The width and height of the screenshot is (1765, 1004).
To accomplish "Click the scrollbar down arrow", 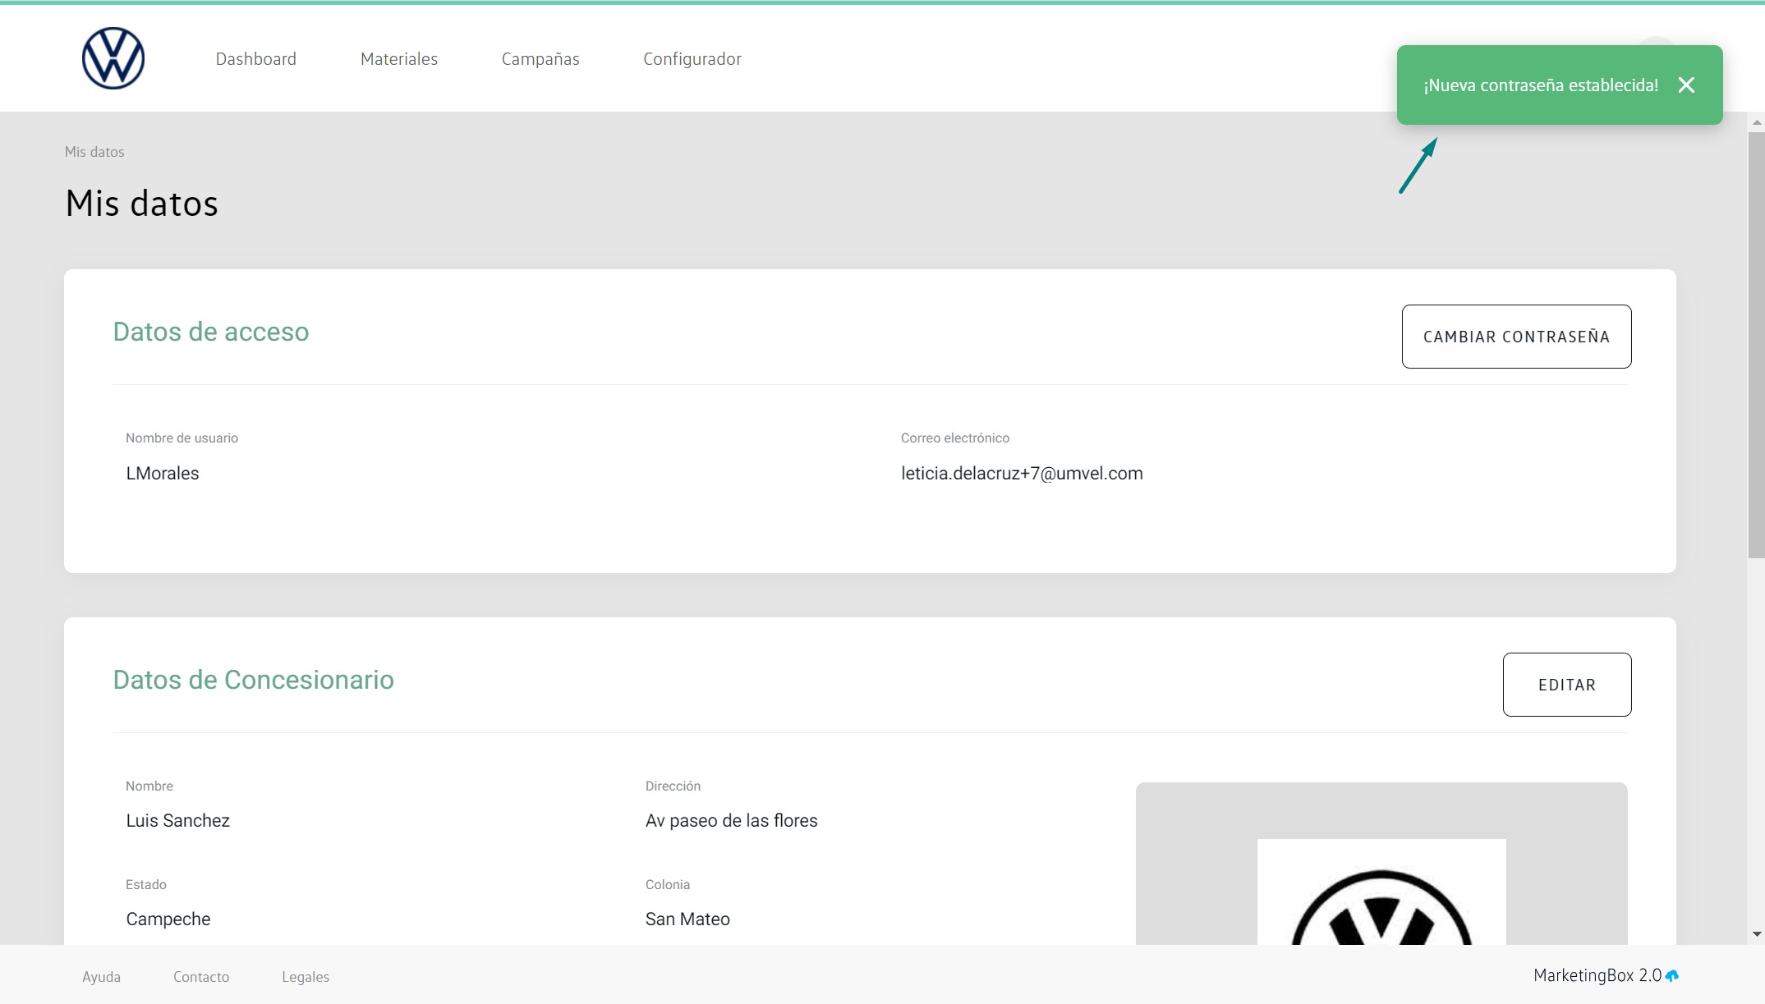I will (x=1757, y=934).
